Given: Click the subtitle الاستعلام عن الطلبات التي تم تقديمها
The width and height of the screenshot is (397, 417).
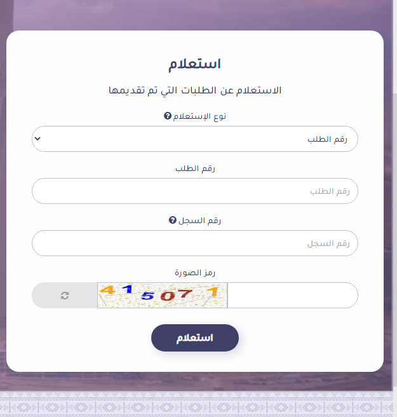Looking at the screenshot, I should pos(194,90).
